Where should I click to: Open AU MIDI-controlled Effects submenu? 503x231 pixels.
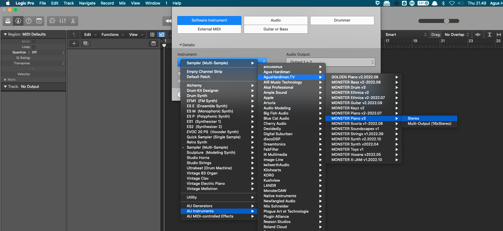pos(219,216)
